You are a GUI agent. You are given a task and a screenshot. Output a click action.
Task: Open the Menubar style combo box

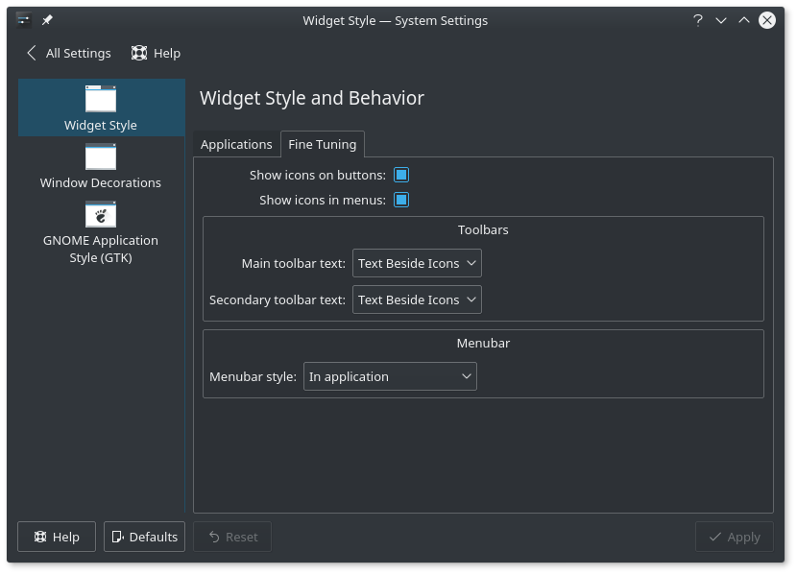390,375
